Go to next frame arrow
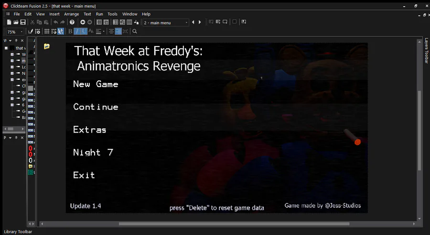Image resolution: width=430 pixels, height=235 pixels. point(200,22)
